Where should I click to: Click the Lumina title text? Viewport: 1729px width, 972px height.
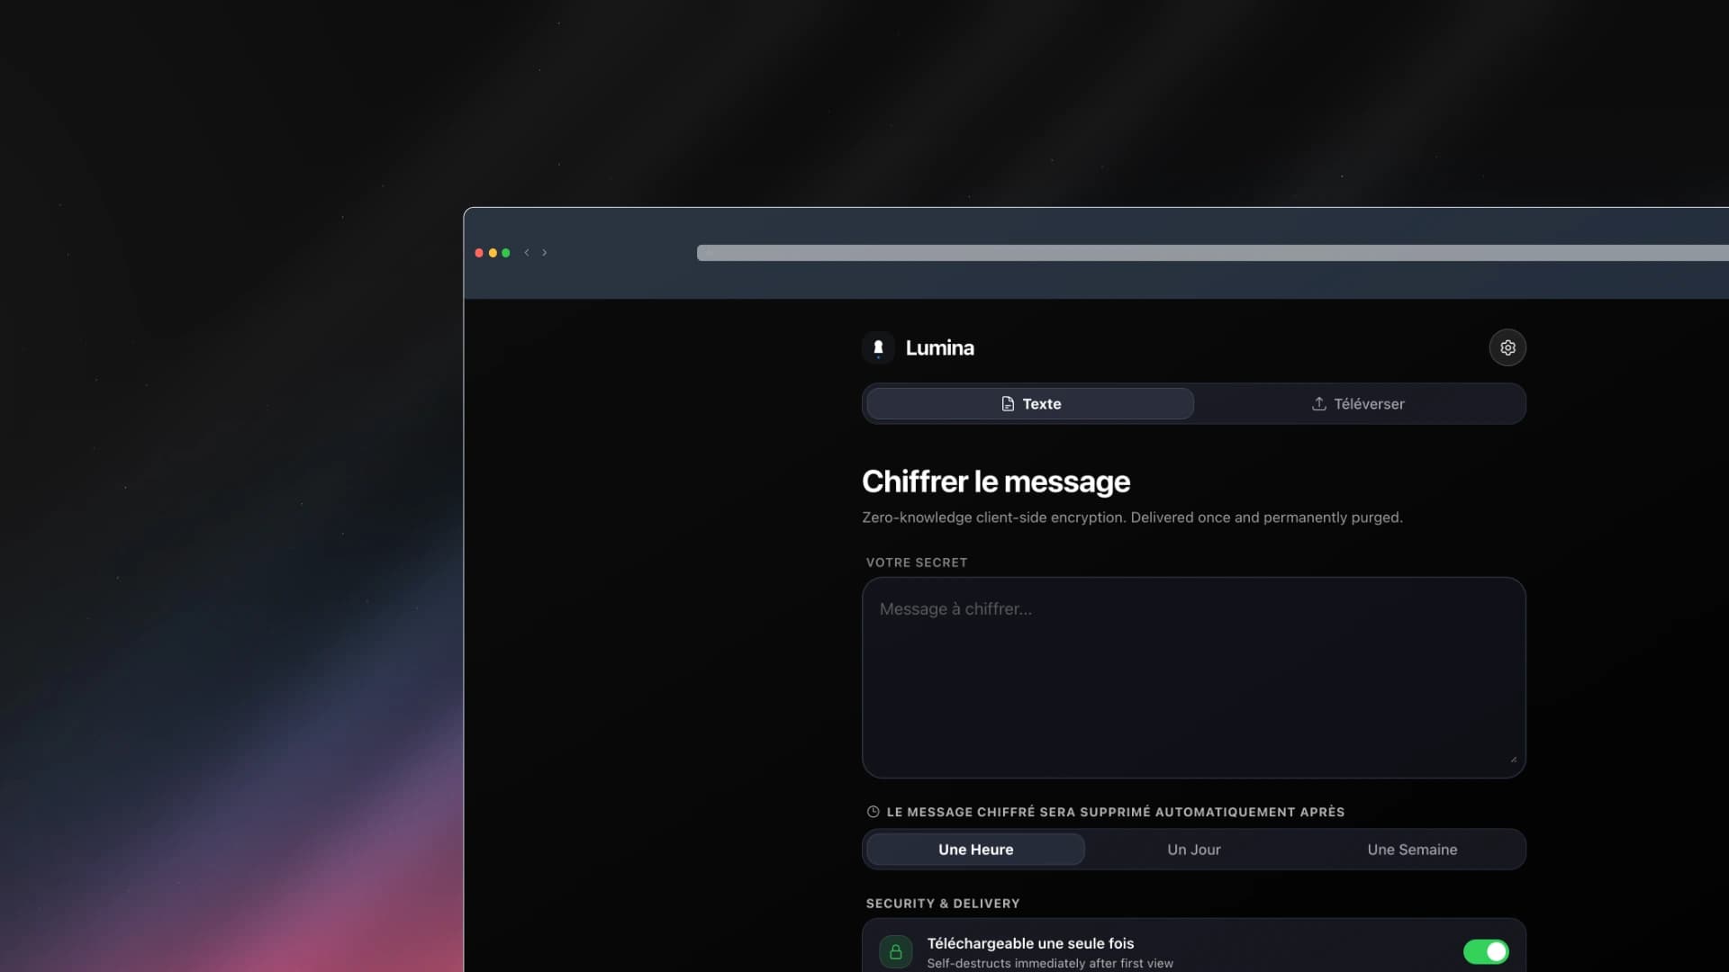click(939, 347)
